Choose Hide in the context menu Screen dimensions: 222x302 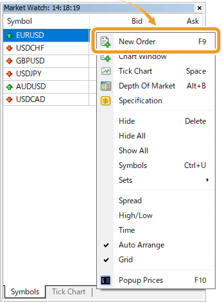156,121
